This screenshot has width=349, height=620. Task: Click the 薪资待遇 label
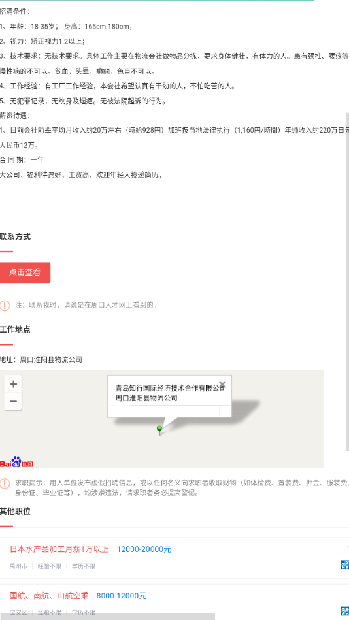[x=14, y=116]
